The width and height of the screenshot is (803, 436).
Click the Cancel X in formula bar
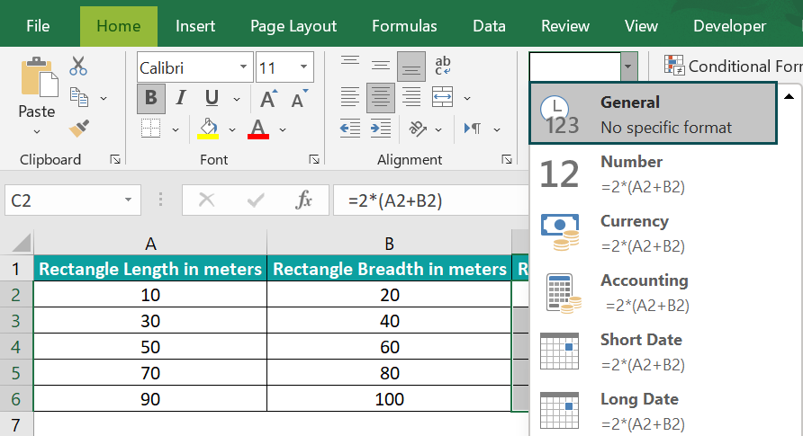point(206,200)
